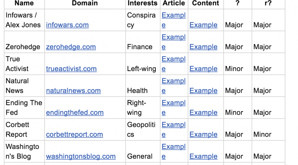Open Infowars Article example link
Screen dimensions: 298x165
point(173,15)
